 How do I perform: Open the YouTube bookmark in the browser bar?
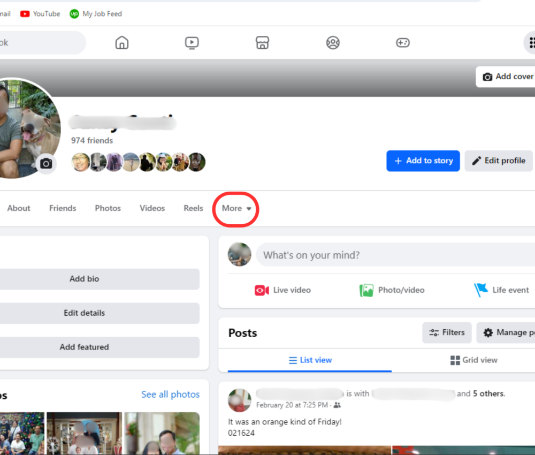click(x=40, y=13)
